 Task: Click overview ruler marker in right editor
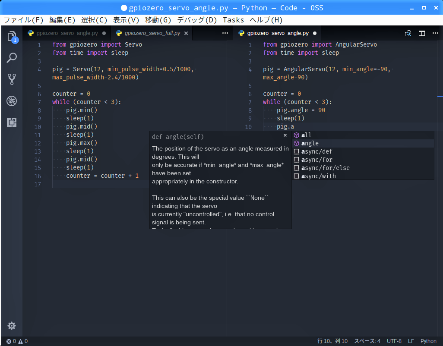[x=440, y=97]
